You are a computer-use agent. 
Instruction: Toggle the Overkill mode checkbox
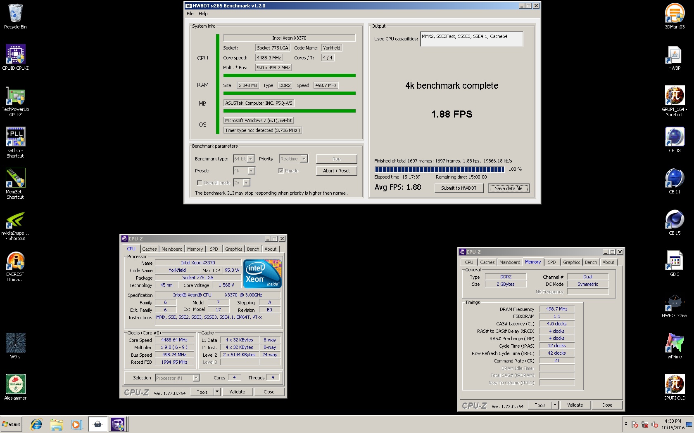coord(200,183)
